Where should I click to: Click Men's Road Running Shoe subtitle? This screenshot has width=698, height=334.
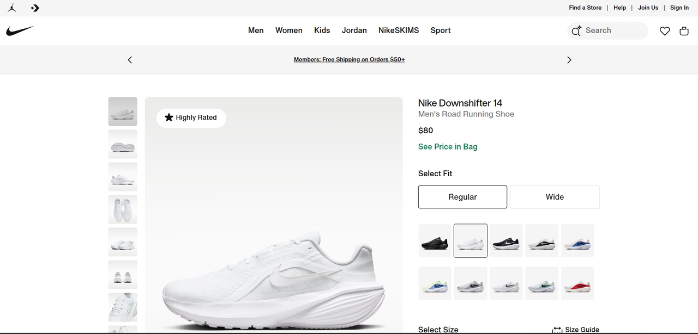pyautogui.click(x=466, y=114)
